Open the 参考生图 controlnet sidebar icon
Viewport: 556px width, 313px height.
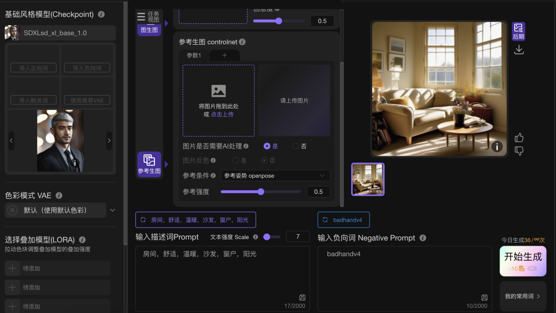149,164
